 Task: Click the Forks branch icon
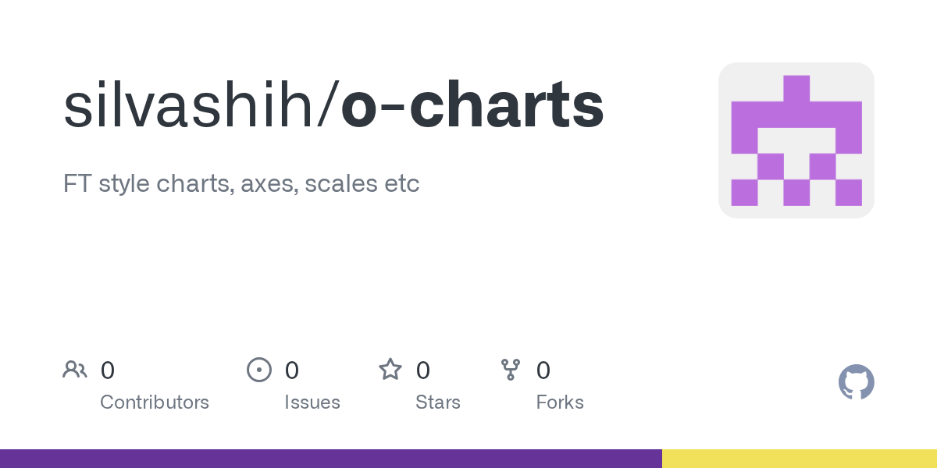coord(511,370)
